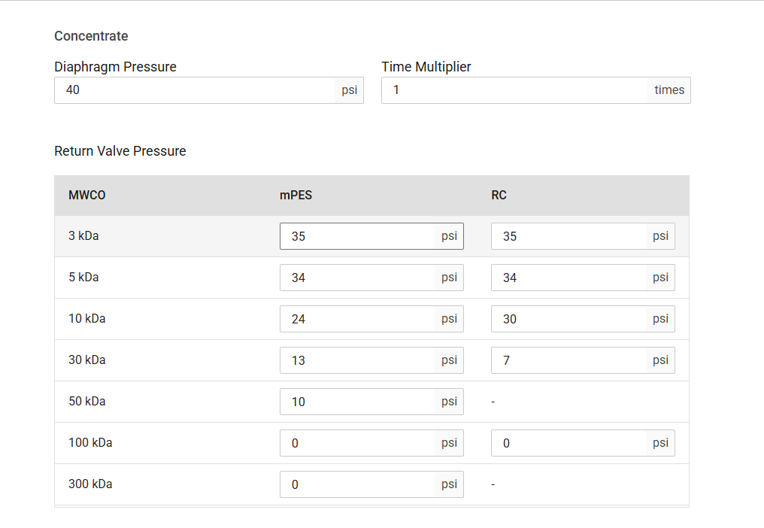The image size is (764, 528).
Task: Click the Time Multiplier input field
Action: pyautogui.click(x=514, y=90)
